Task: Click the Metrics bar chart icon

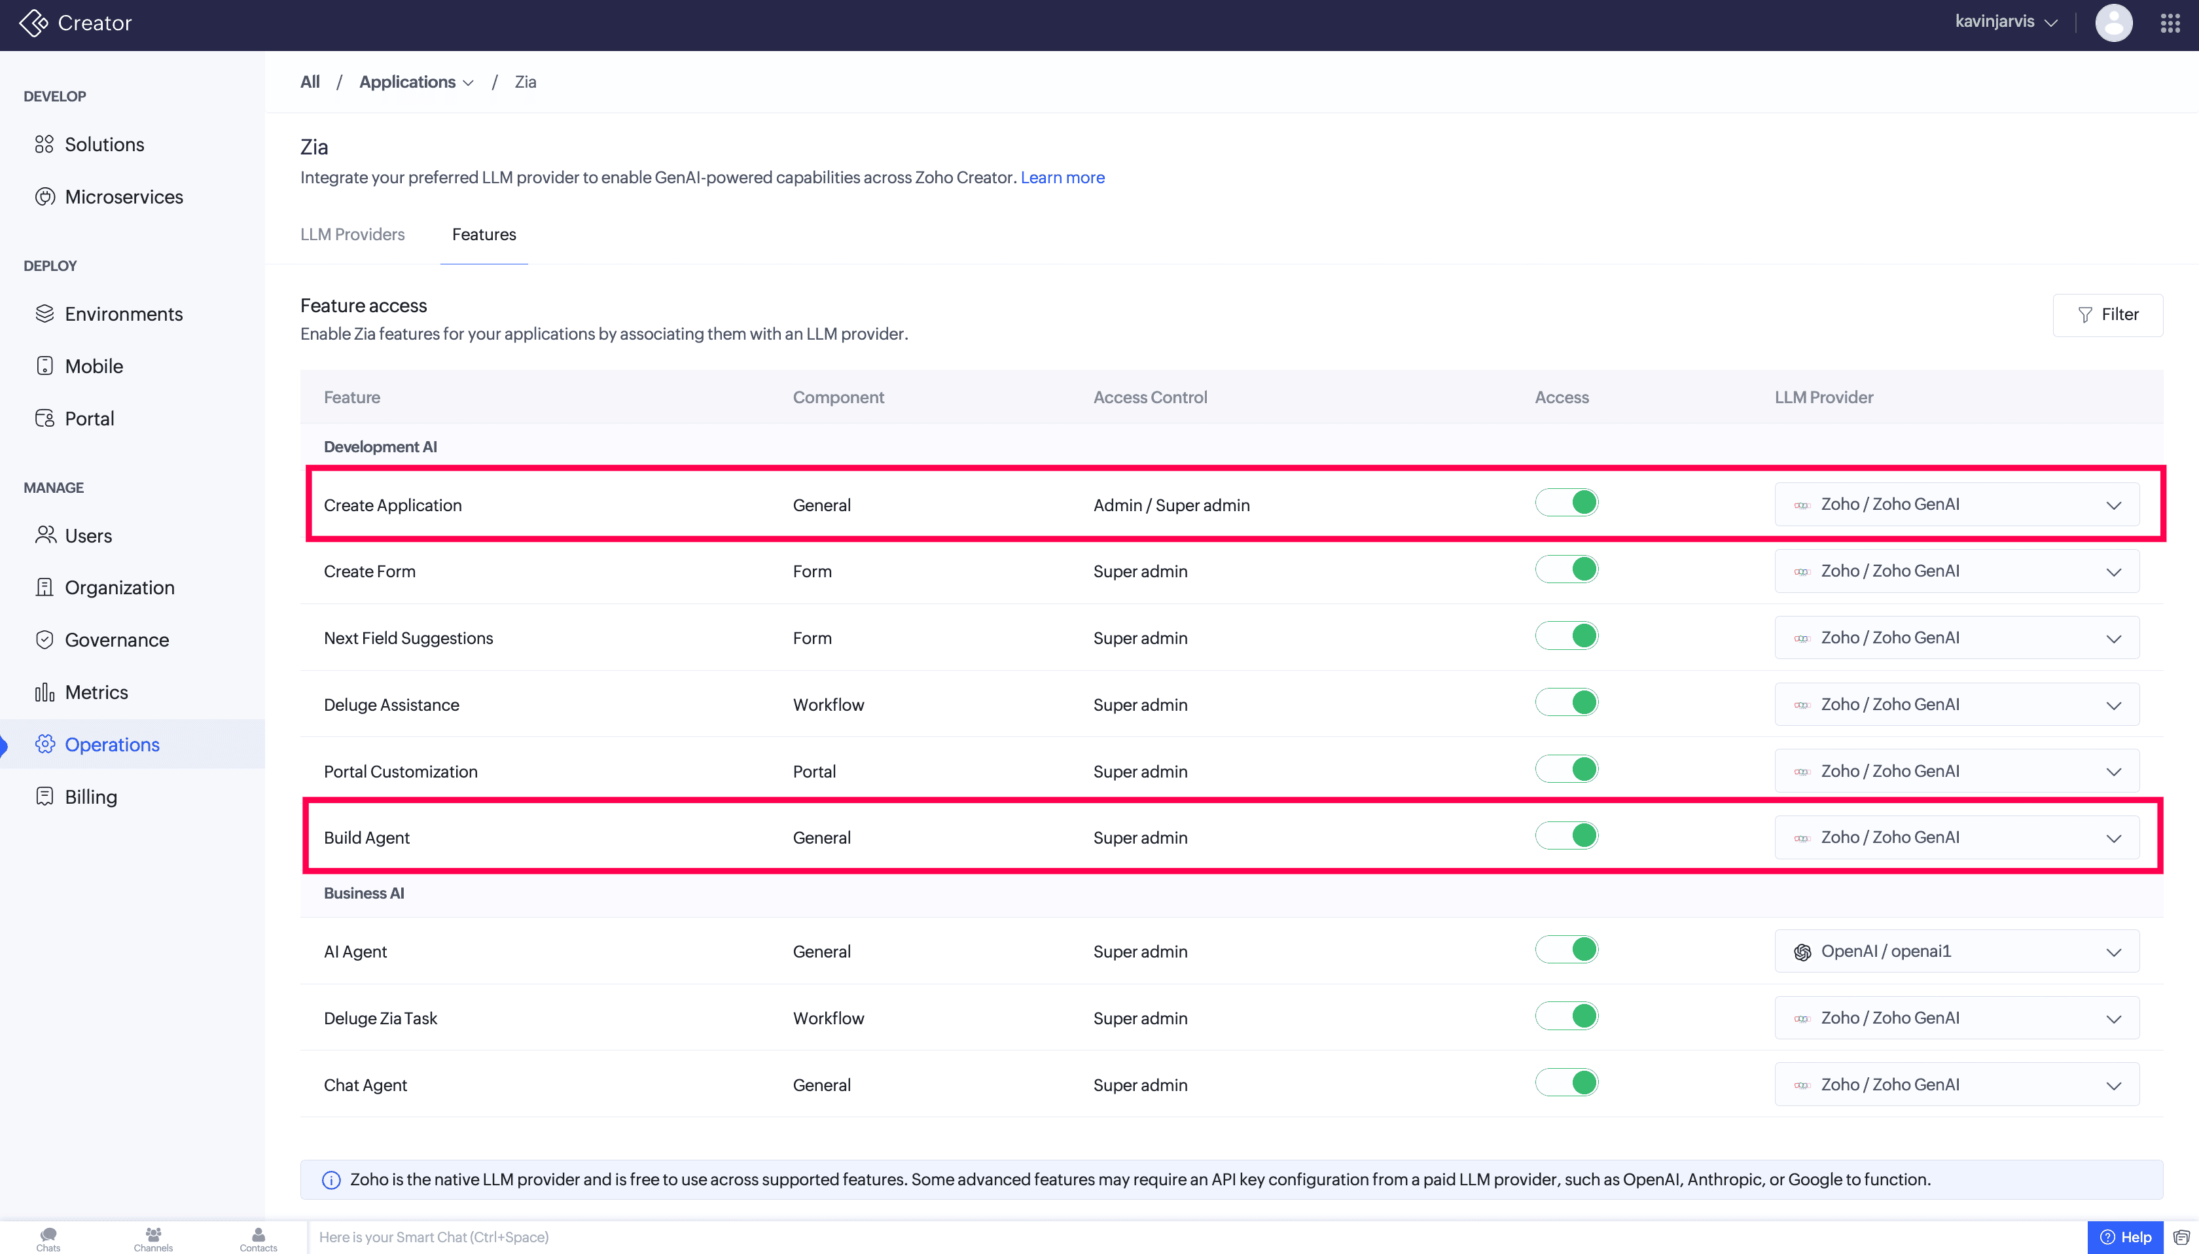Action: (x=45, y=692)
